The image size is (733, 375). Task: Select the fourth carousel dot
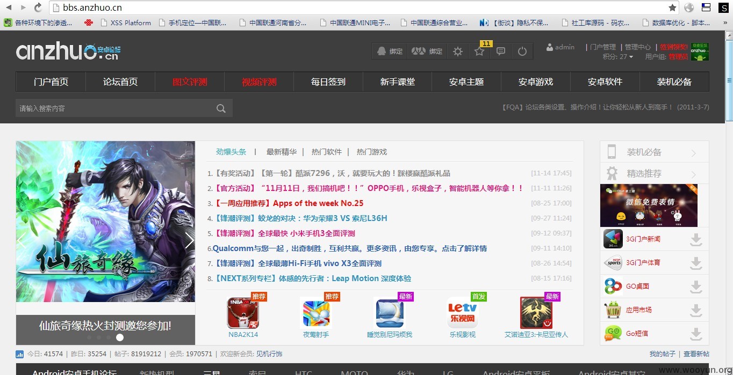click(120, 337)
